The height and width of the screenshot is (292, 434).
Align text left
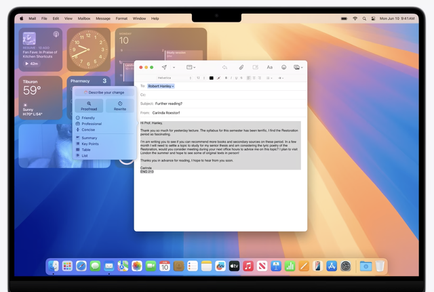pos(249,78)
